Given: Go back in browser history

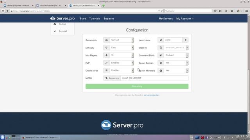Looking at the screenshot, I should pyautogui.click(x=3, y=11).
